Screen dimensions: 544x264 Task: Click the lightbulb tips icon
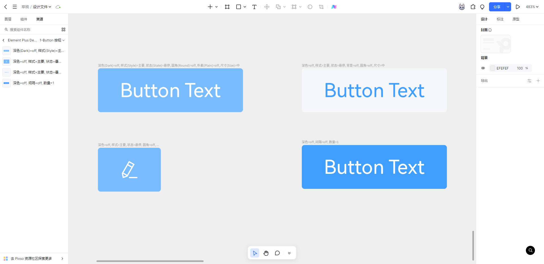[x=482, y=7]
